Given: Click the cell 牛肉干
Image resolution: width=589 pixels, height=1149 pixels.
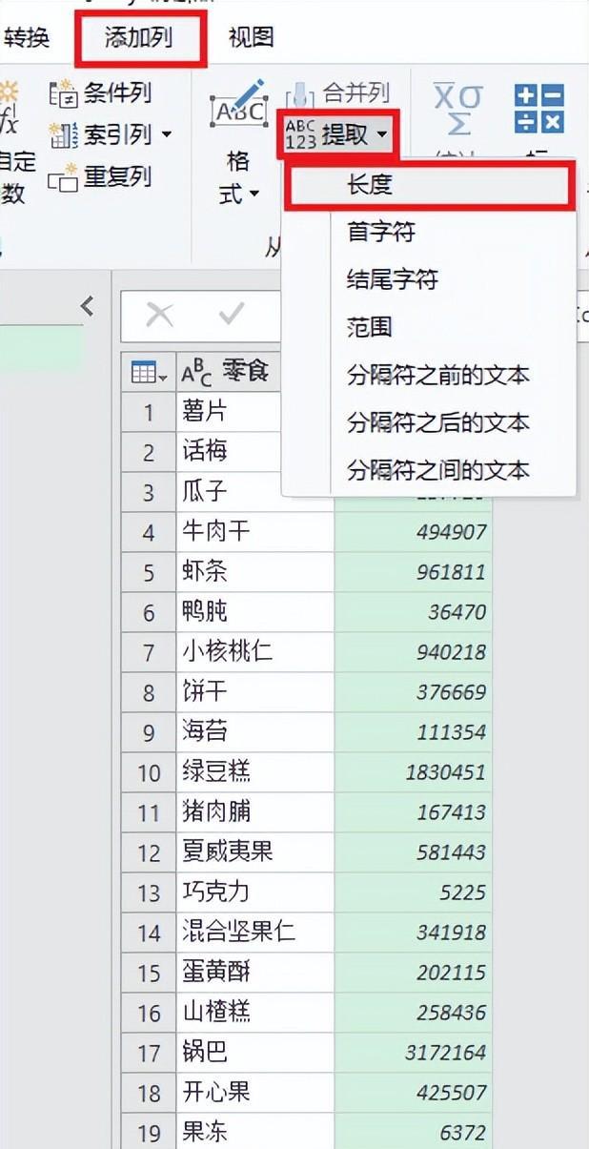Looking at the screenshot, I should coord(254,532).
